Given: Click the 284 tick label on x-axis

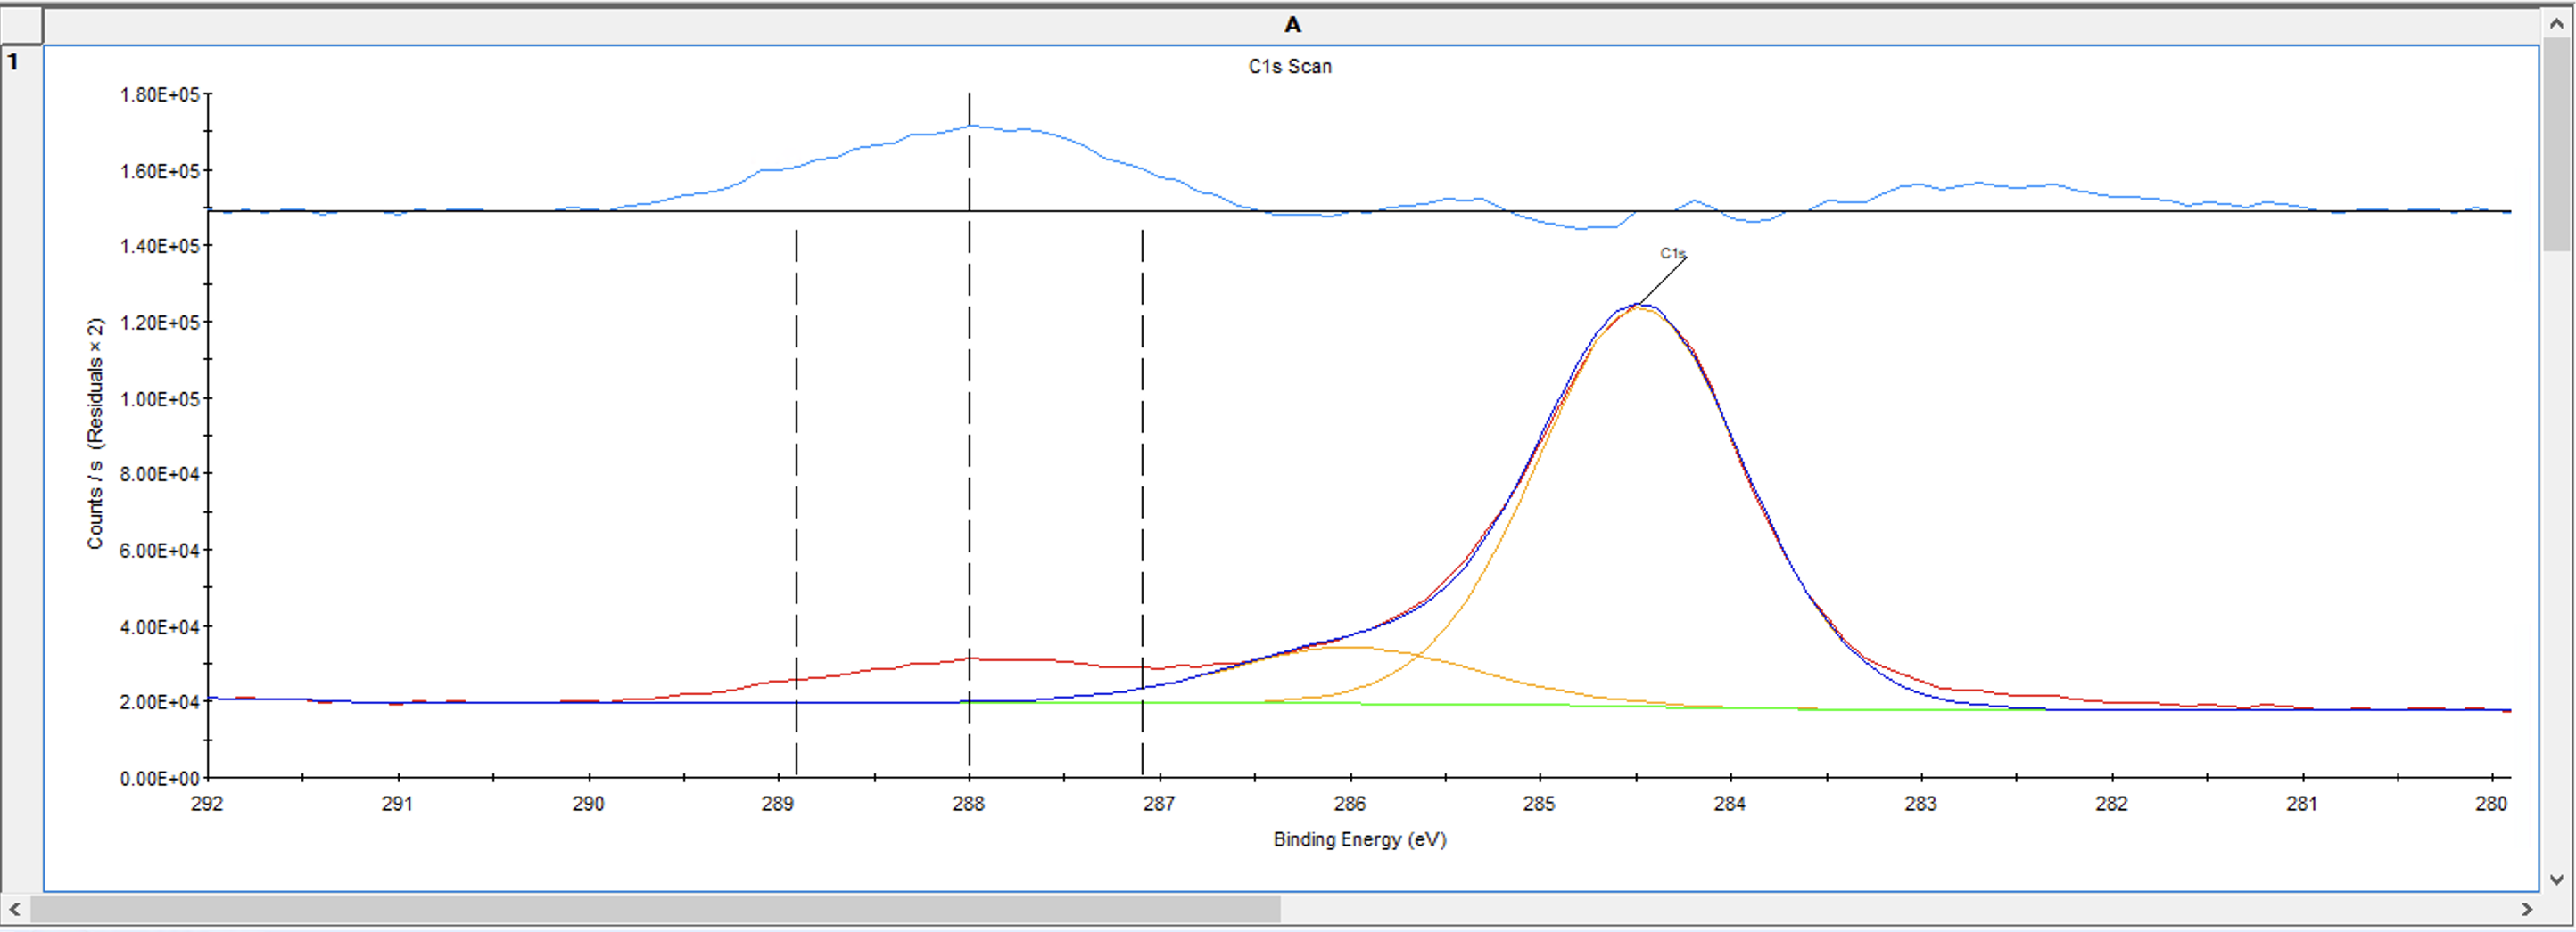Looking at the screenshot, I should click(1729, 803).
